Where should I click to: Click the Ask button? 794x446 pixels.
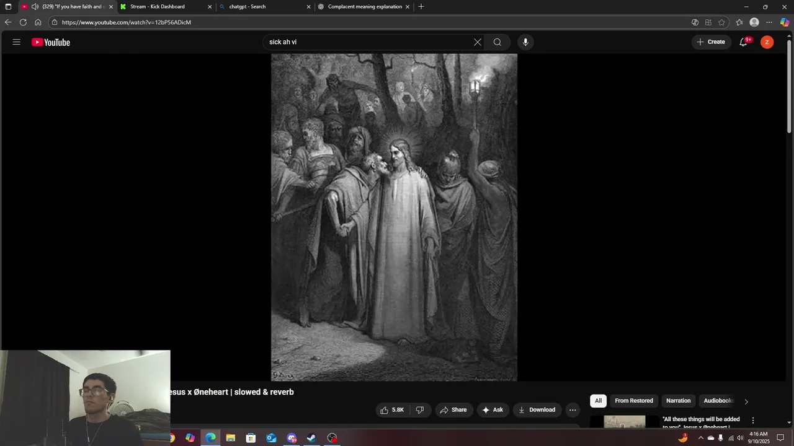(x=493, y=410)
